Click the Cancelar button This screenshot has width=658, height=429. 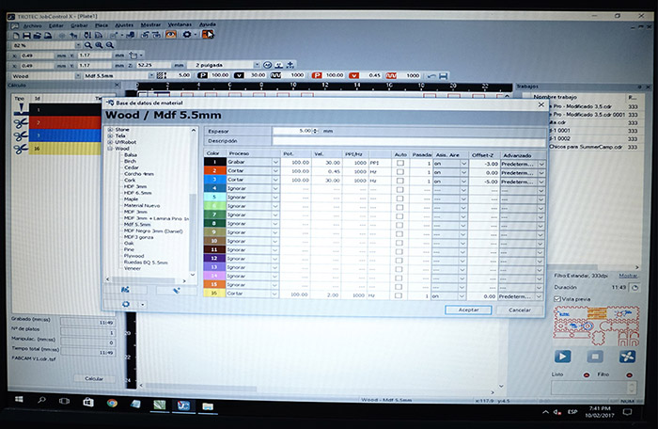click(520, 310)
